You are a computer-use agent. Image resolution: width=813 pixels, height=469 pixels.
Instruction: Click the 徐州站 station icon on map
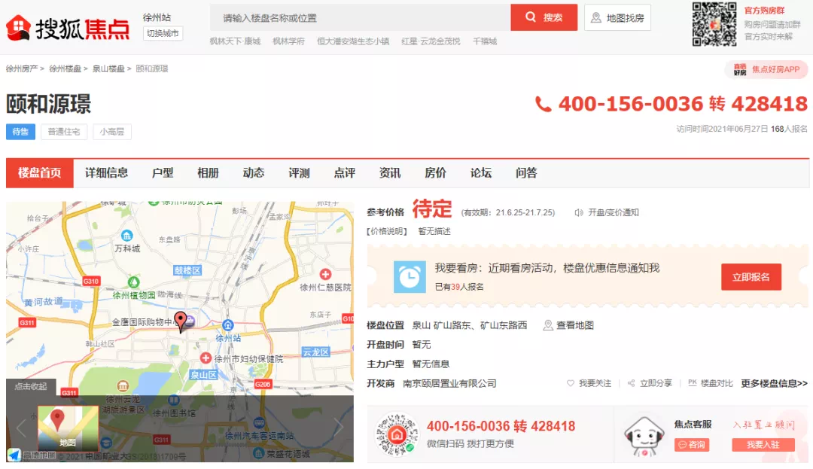point(227,325)
